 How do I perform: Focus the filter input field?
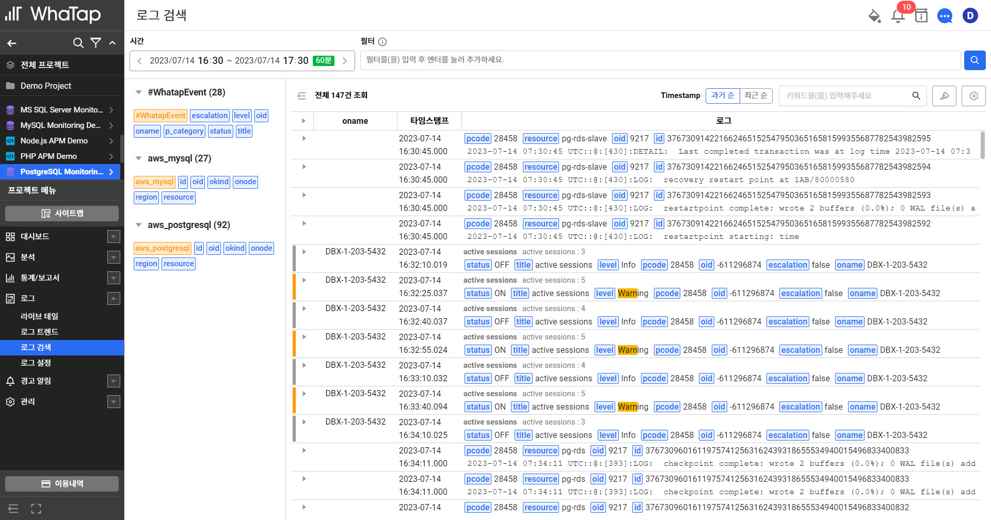click(660, 60)
